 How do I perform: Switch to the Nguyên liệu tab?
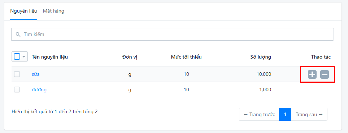point(23,11)
